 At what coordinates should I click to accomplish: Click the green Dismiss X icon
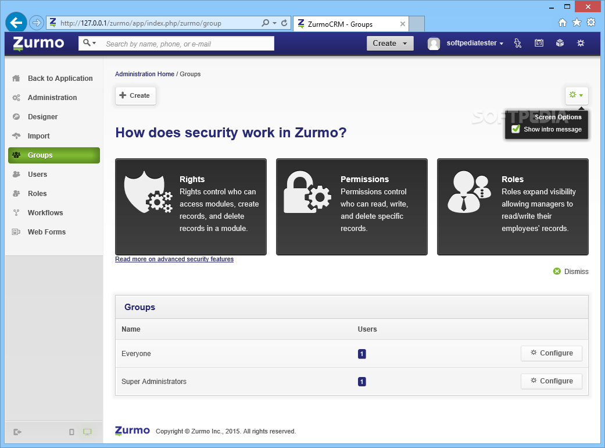pyautogui.click(x=557, y=272)
